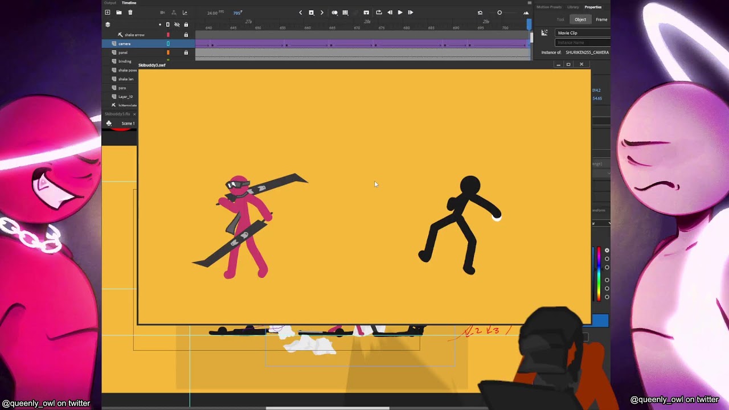This screenshot has width=729, height=410.
Task: Click the horizontal scrollbar below the stage
Action: 327,408
